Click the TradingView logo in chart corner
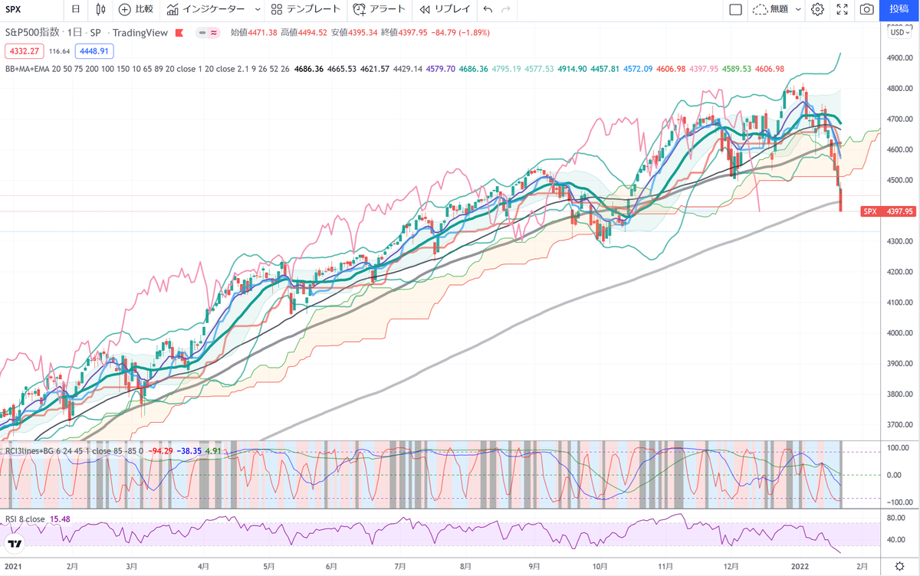The image size is (920, 576). (15, 545)
